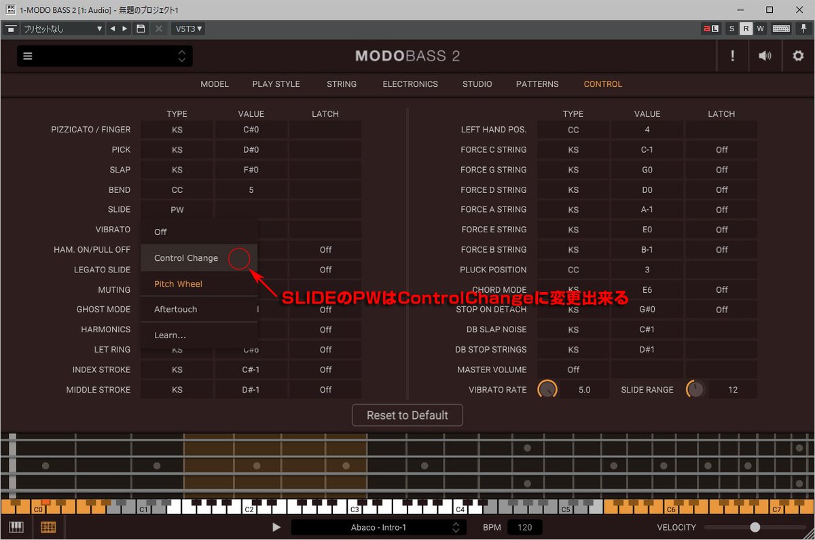
Task: Click the red aL host indicator icon
Action: (x=710, y=29)
